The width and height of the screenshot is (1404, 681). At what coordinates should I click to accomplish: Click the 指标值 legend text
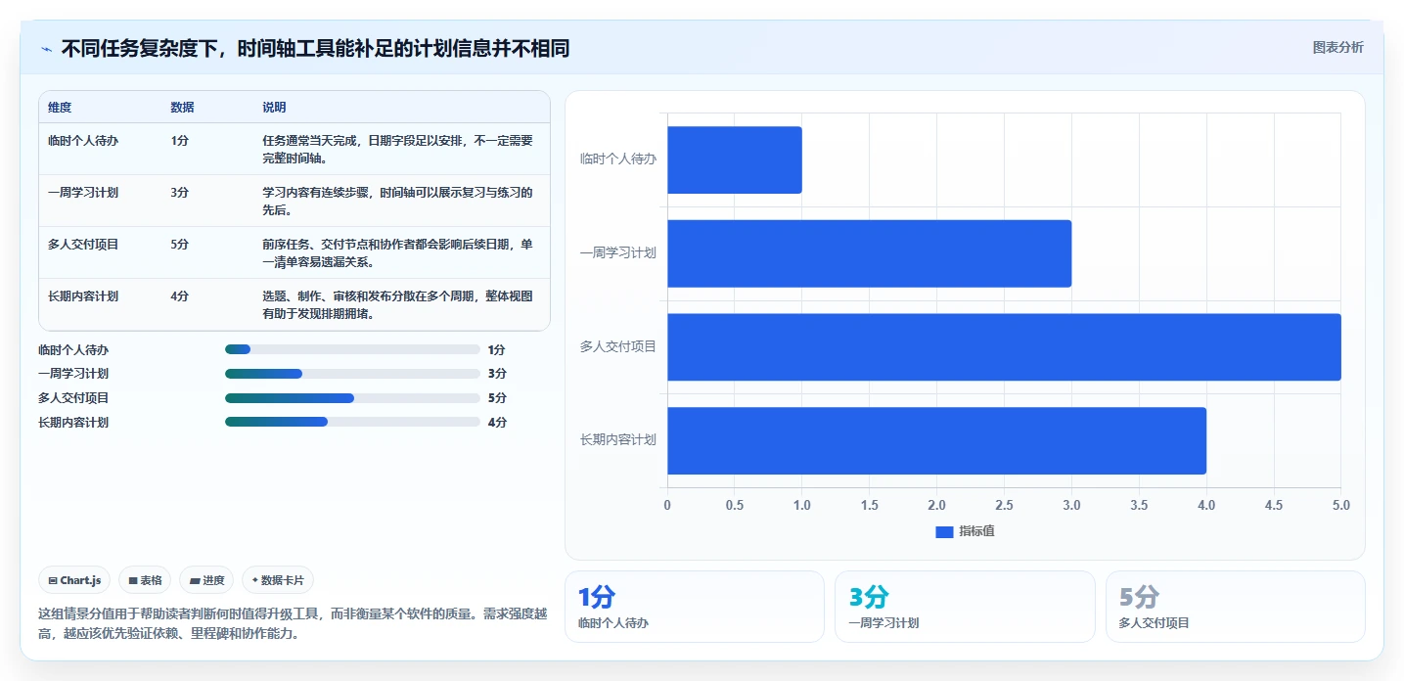(976, 531)
